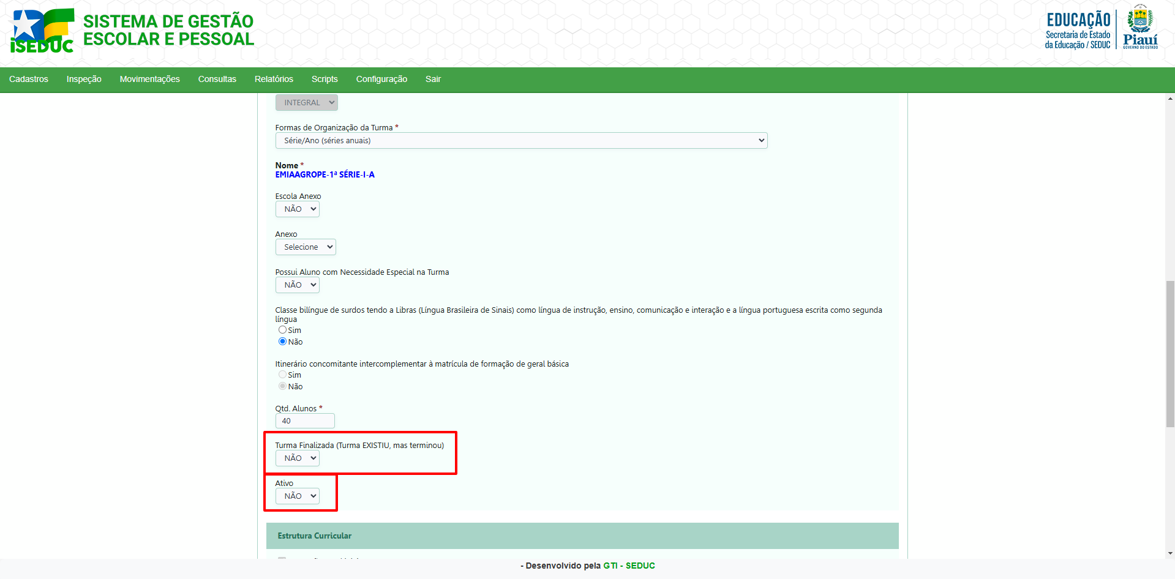
Task: Click the ISEDUC logo in the header
Action: 42,31
